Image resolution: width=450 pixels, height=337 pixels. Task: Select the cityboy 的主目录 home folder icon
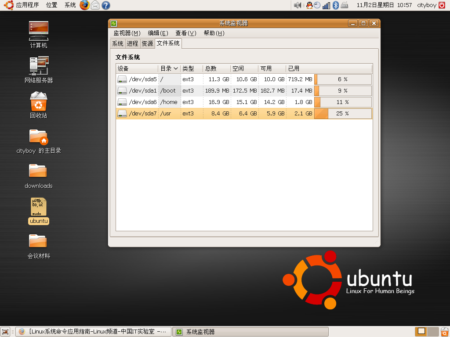click(x=39, y=141)
